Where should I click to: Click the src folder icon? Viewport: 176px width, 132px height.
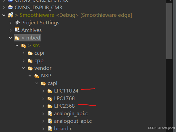(24, 46)
